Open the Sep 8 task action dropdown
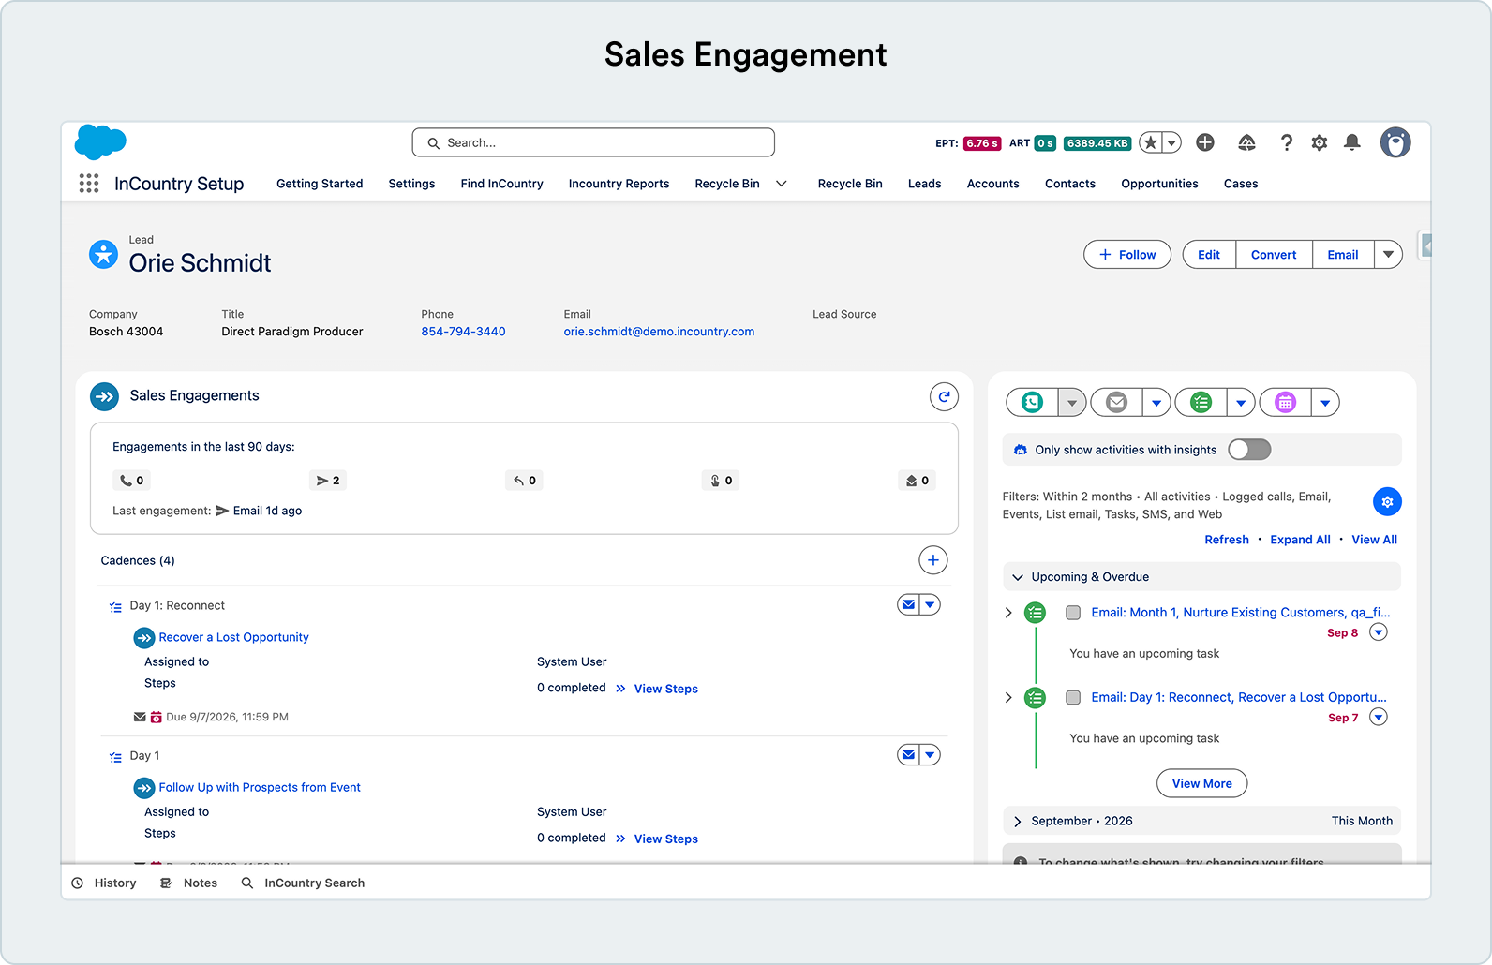This screenshot has width=1492, height=965. tap(1379, 632)
